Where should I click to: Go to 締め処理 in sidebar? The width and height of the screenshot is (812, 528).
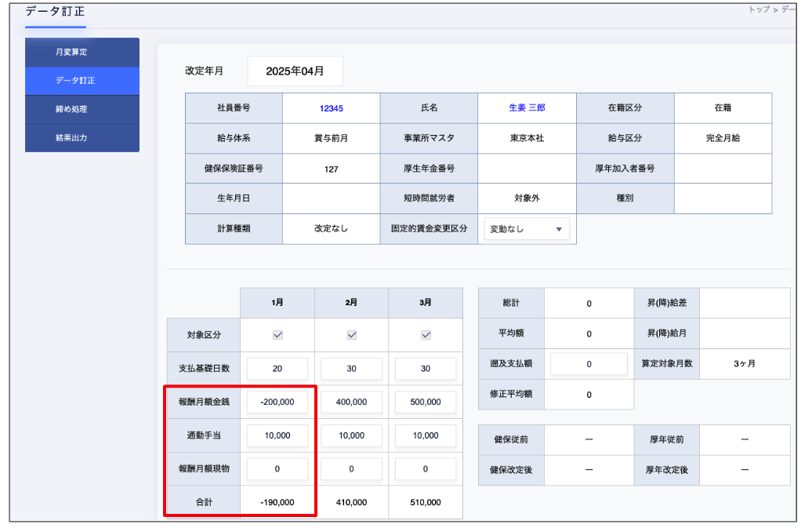pos(82,109)
